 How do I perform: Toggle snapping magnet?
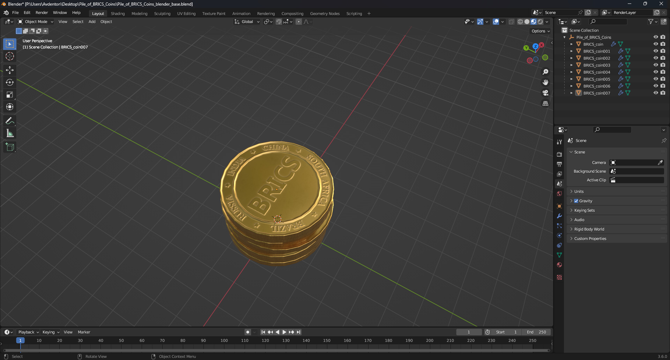(x=278, y=22)
